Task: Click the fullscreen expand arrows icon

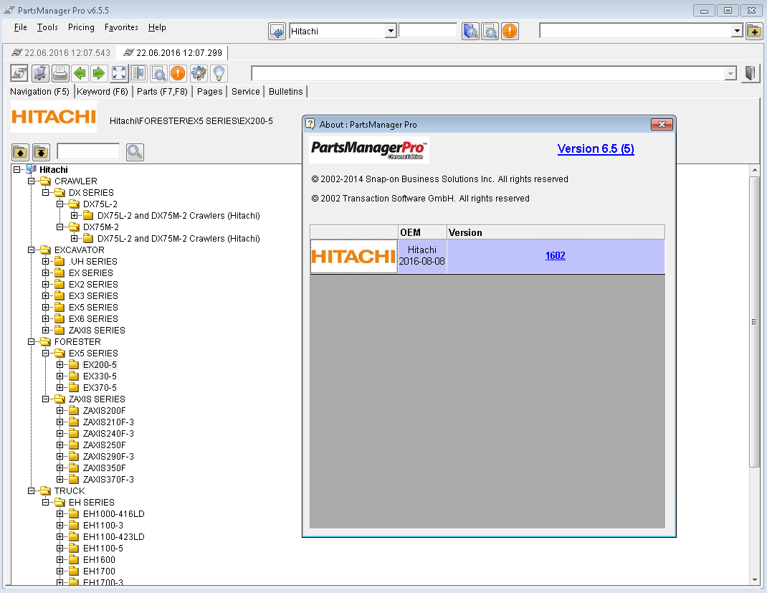Action: click(x=119, y=73)
